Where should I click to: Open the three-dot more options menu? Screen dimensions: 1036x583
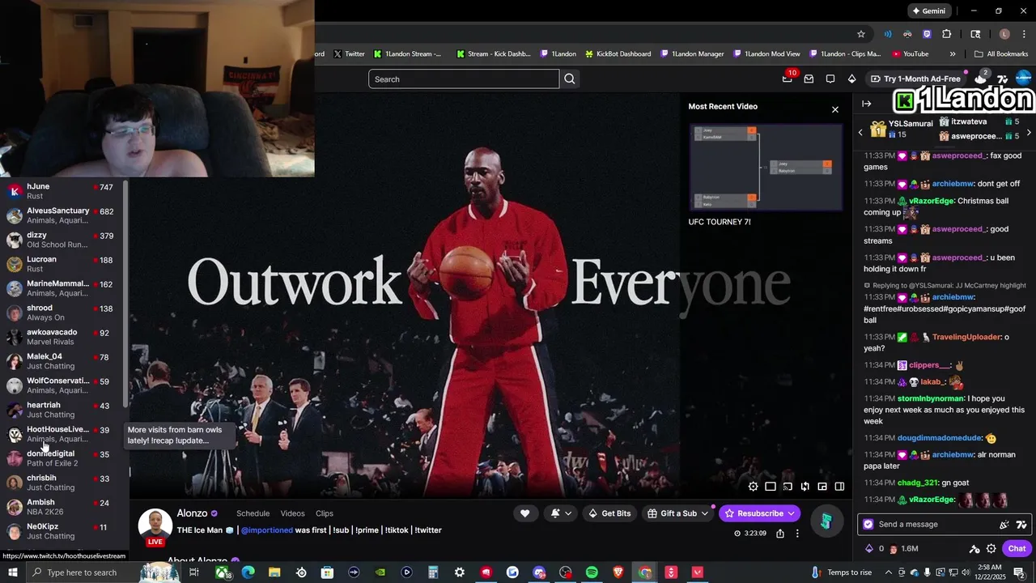click(x=797, y=534)
